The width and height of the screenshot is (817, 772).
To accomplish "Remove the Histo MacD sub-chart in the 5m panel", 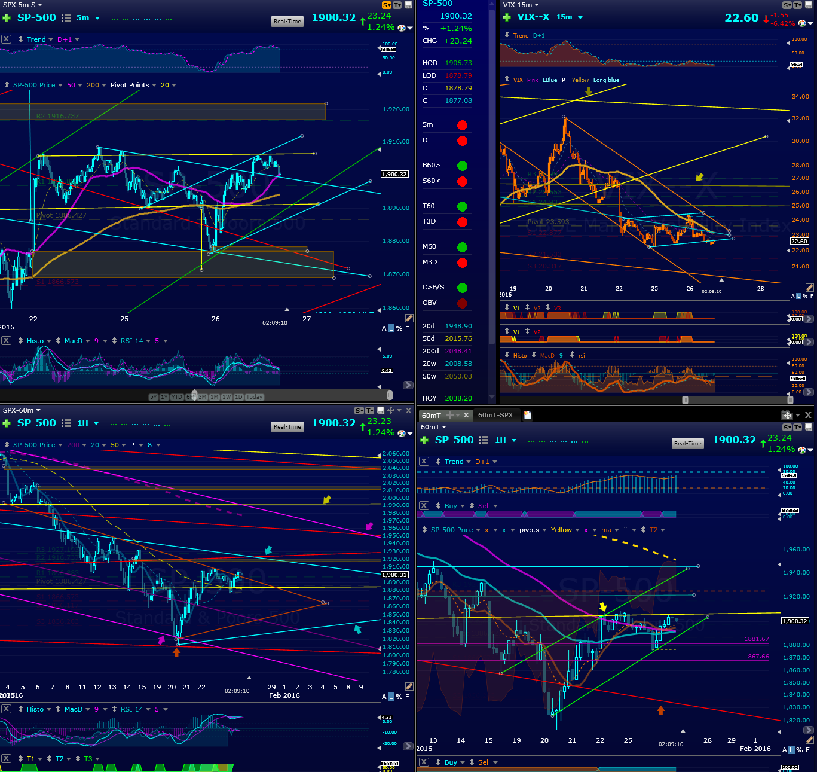I will point(6,341).
